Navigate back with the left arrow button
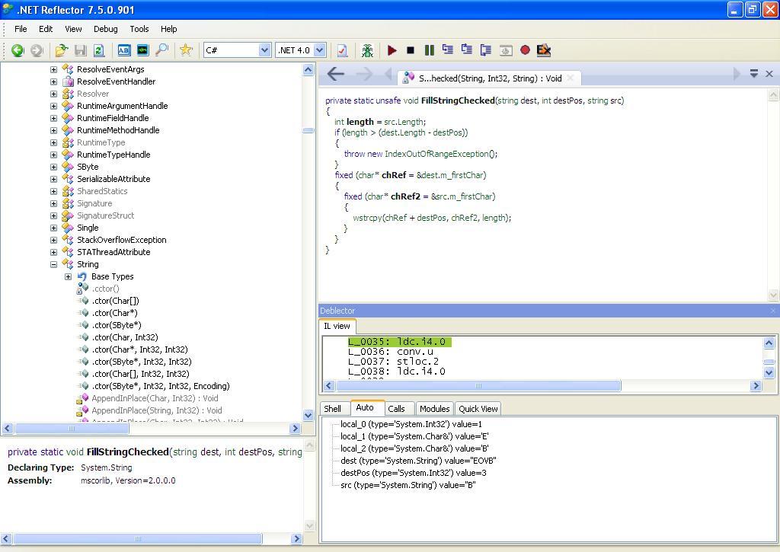The height and width of the screenshot is (552, 780). [x=335, y=74]
